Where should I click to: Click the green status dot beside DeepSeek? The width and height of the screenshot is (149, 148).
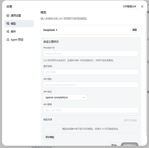click(56, 30)
